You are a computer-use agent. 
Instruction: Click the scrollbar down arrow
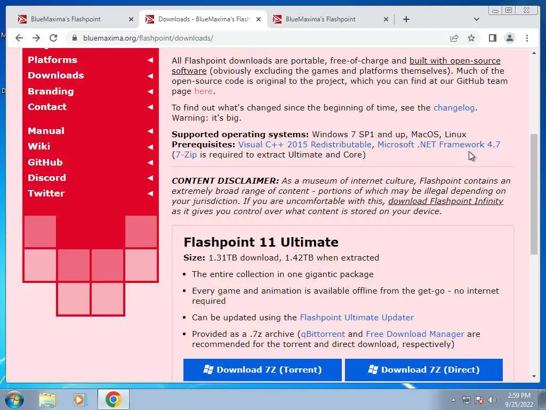pos(534,376)
